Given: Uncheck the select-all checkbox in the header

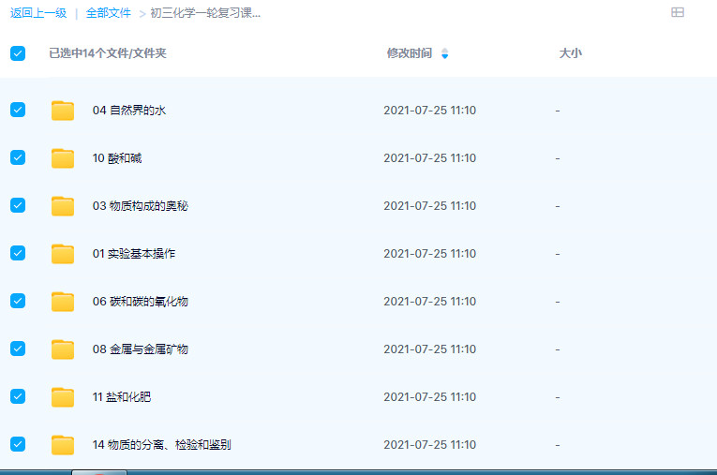Looking at the screenshot, I should coord(18,53).
